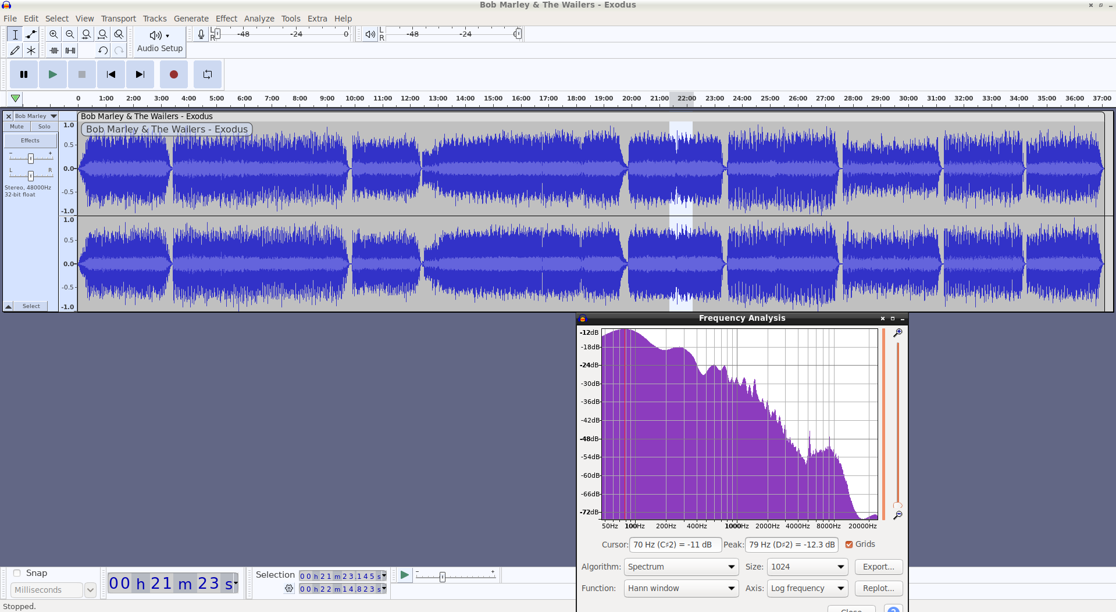The height and width of the screenshot is (612, 1116).
Task: Open the Algorithm Spectrum dropdown
Action: [x=682, y=567]
